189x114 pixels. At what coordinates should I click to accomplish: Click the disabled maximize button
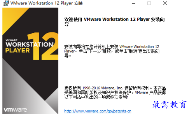[149, 3]
